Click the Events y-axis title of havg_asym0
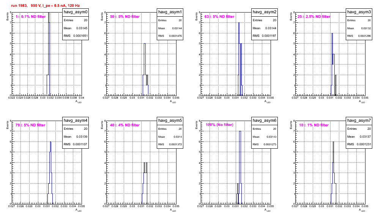This screenshot has width=378, height=217. coord(8,16)
